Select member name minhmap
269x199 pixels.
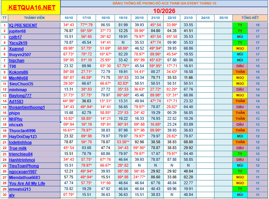tap(18, 90)
